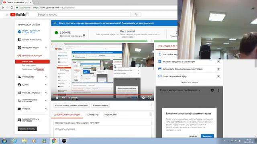Viewport: 257px width, 144px height.
Task: Expand the YouTube Analytics section
Action: coord(46,93)
